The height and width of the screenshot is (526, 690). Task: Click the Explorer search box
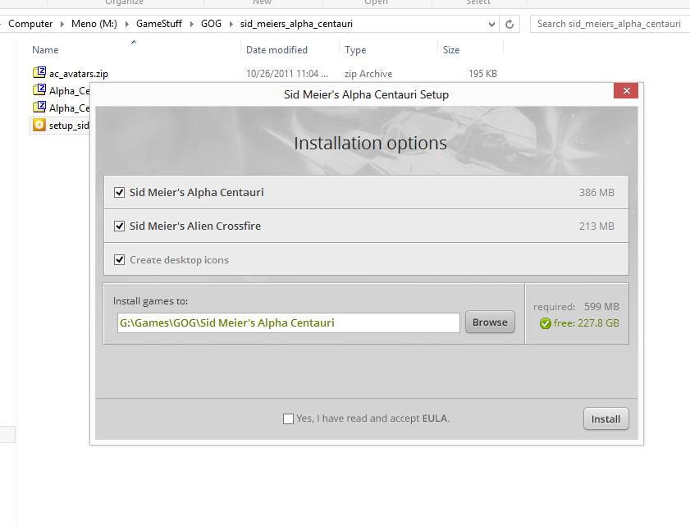click(609, 24)
